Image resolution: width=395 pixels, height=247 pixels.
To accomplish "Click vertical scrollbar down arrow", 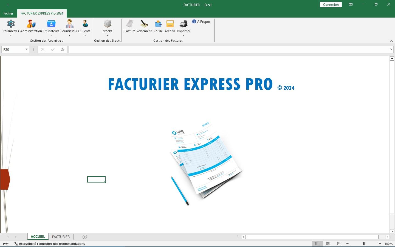I will tap(392, 231).
